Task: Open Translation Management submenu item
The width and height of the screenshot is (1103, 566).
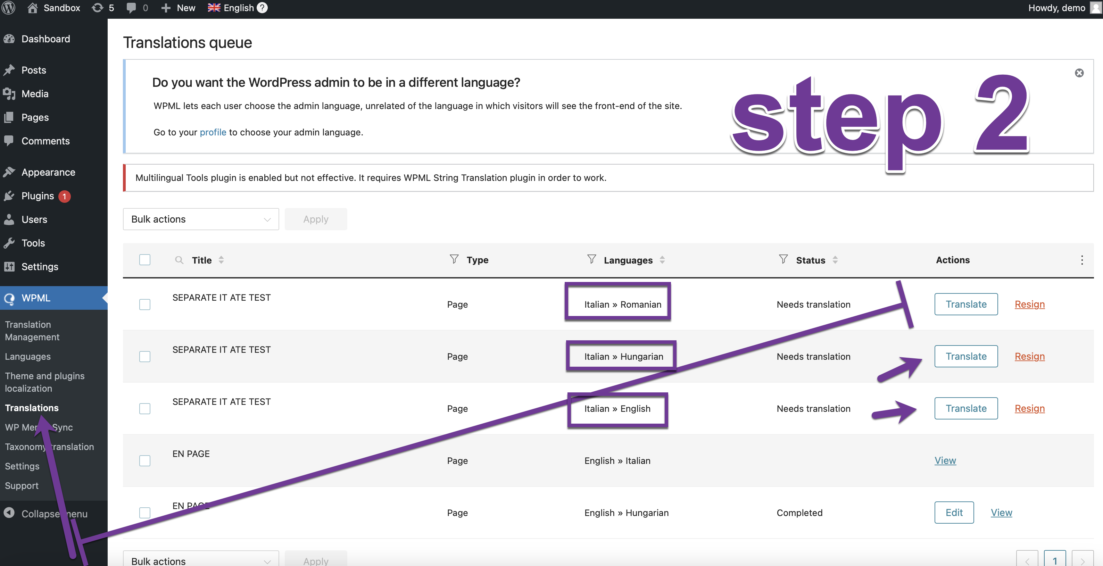Action: (32, 331)
